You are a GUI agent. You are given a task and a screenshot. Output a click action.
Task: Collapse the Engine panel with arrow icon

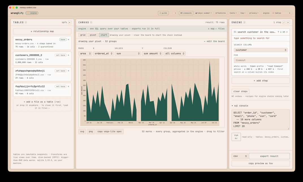(288, 22)
